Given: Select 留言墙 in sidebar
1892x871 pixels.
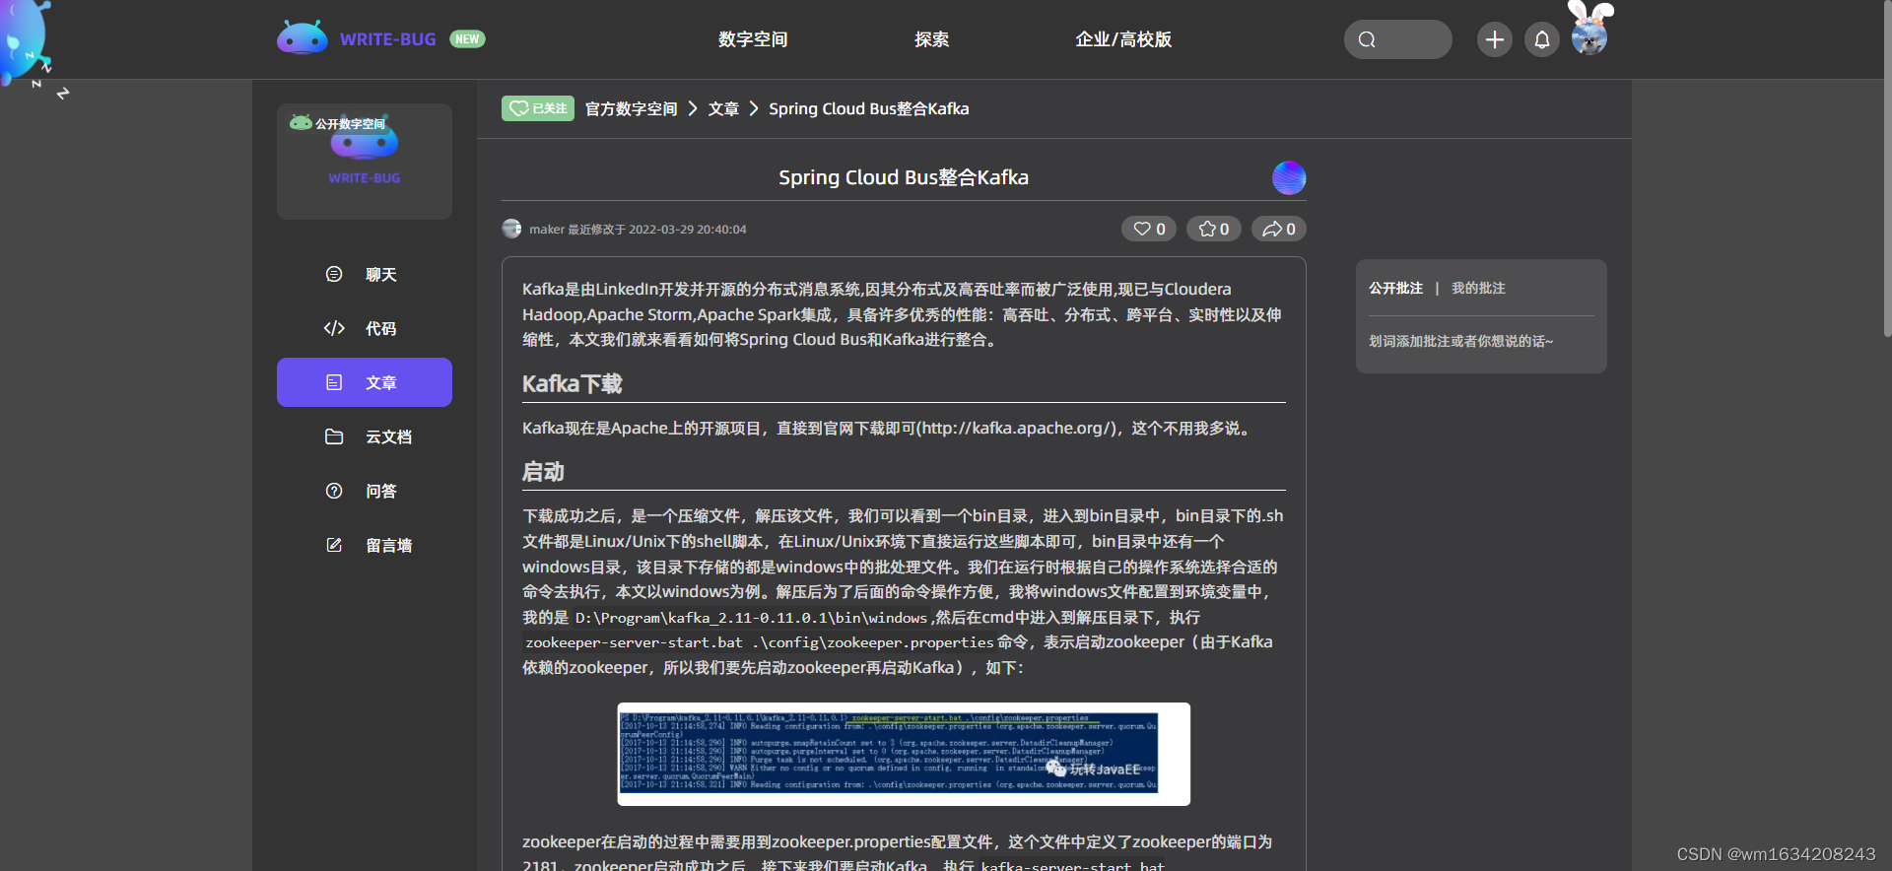Looking at the screenshot, I should 365,545.
